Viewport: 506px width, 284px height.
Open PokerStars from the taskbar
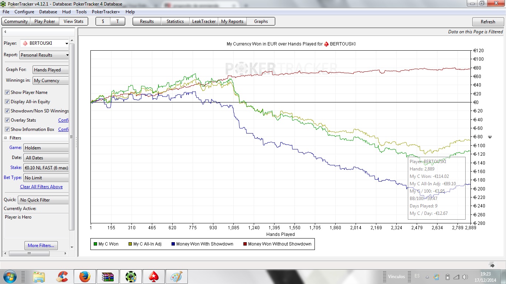[154, 277]
